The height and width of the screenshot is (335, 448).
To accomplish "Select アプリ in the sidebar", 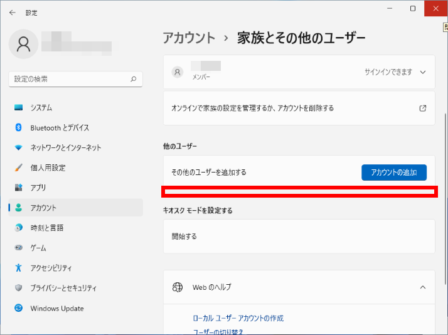I will (x=76, y=188).
